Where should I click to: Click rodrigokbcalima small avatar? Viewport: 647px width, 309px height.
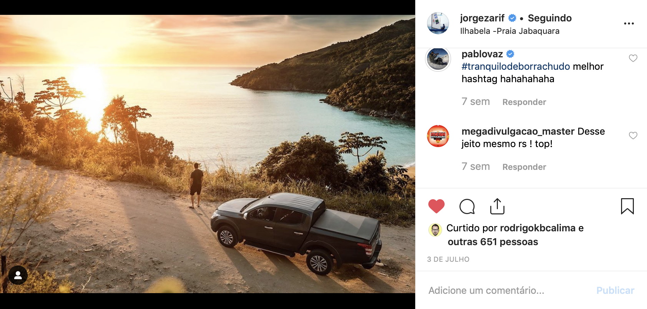(435, 230)
